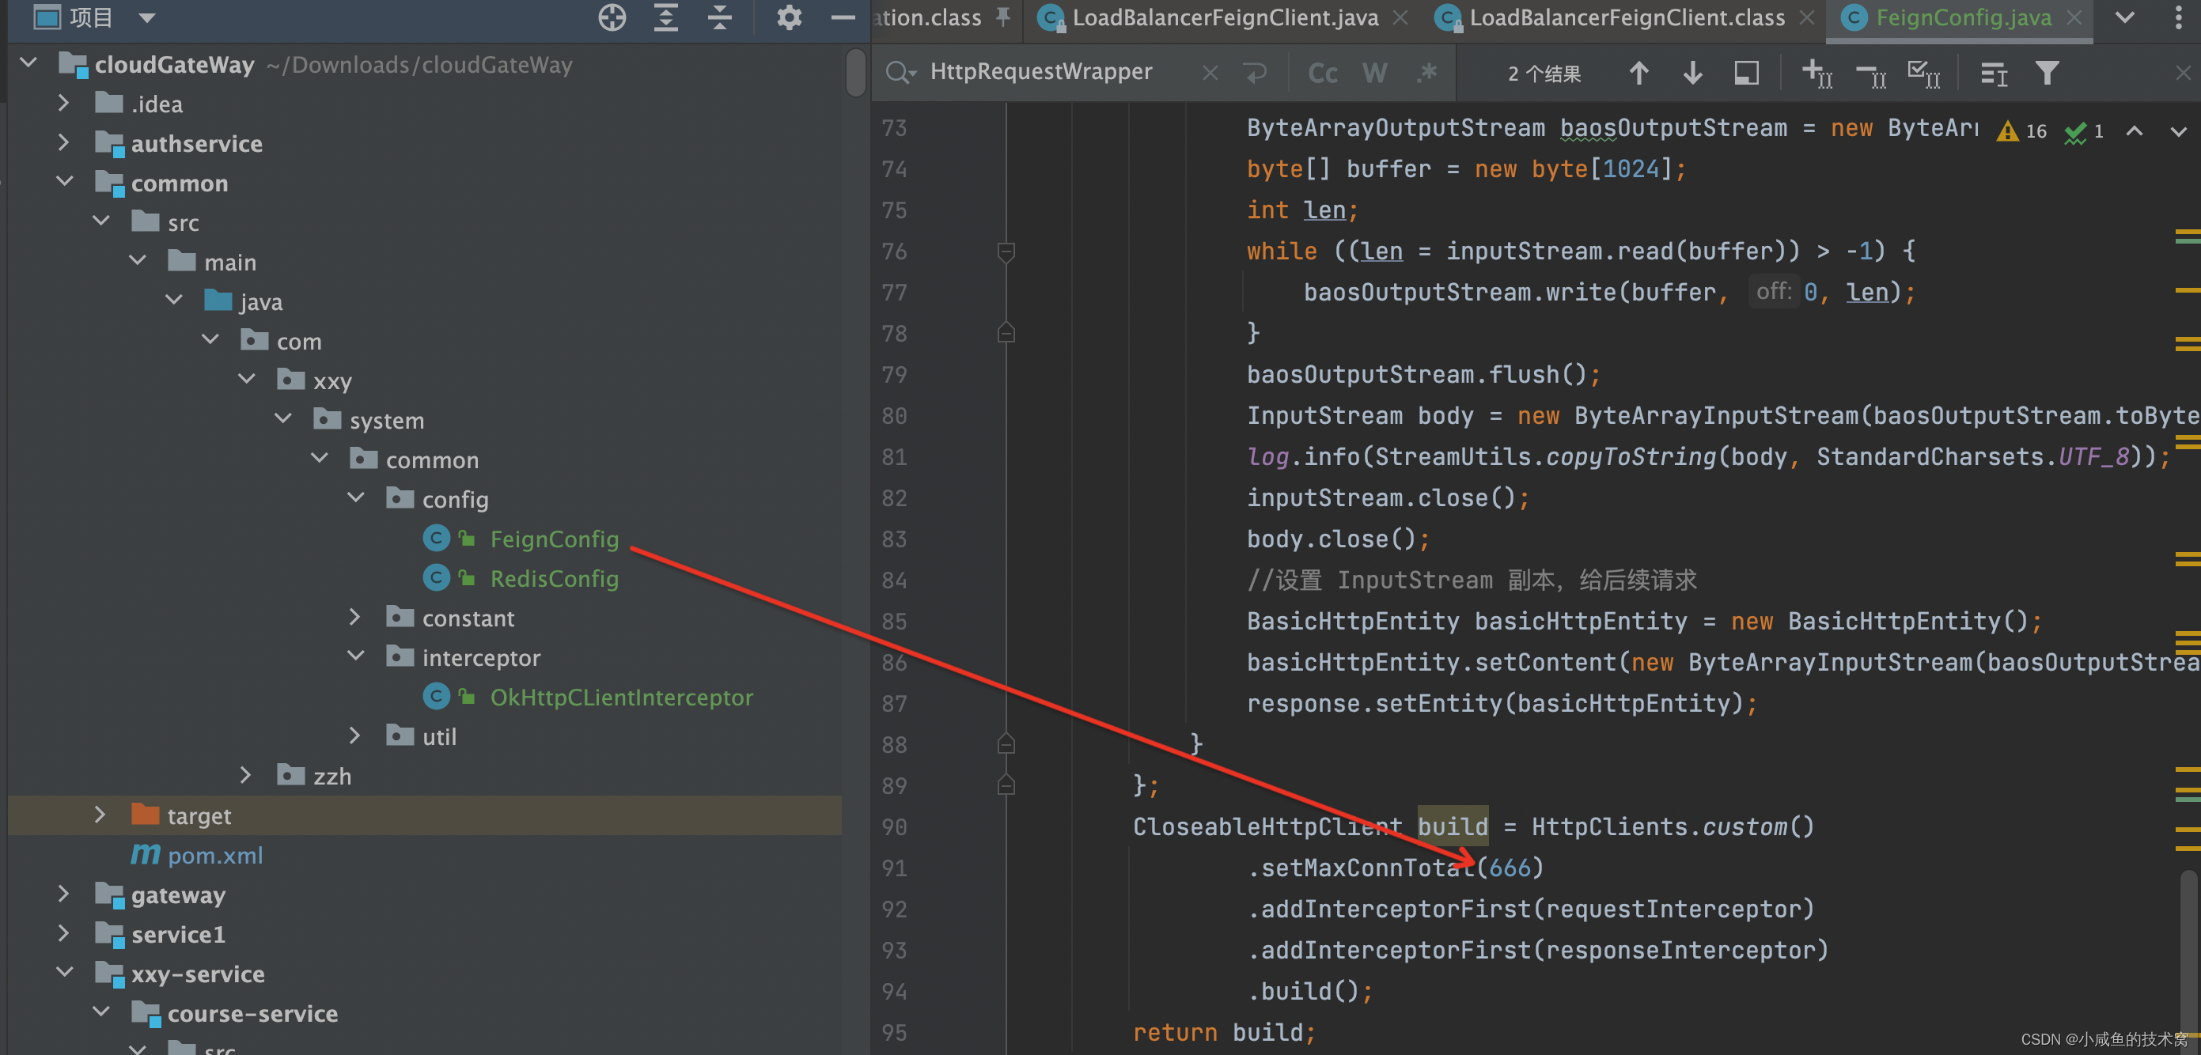Jump to previous highlighted error arrow
The width and height of the screenshot is (2201, 1055).
pyautogui.click(x=2135, y=130)
